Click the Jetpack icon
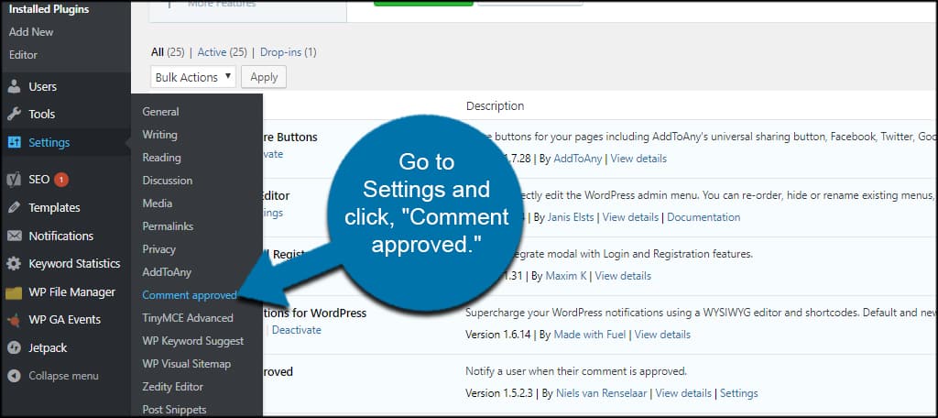This screenshot has width=938, height=418. 15,348
